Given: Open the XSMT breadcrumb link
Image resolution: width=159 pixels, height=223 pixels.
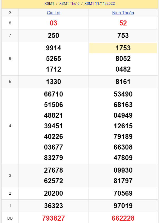Looking at the screenshot, I should 49,4.
